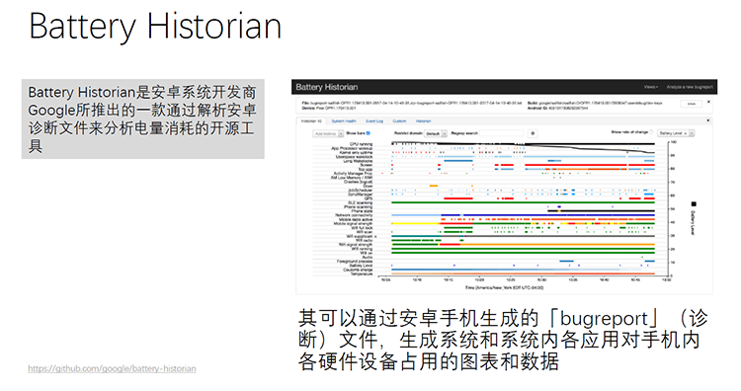Expand the Battery Level overlay dropdown arrow
Image resolution: width=741 pixels, height=391 pixels.
(x=692, y=133)
